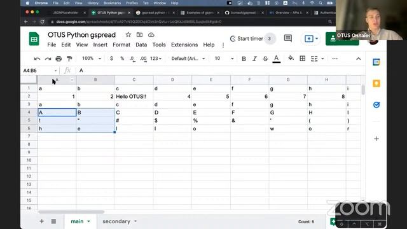The width and height of the screenshot is (407, 229).
Task: Switch to the JSONPlaceholder browser tab
Action: click(x=66, y=13)
